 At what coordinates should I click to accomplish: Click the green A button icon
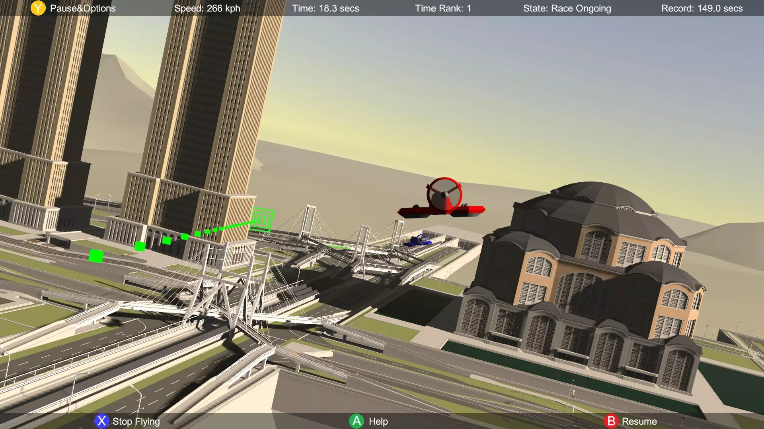357,421
